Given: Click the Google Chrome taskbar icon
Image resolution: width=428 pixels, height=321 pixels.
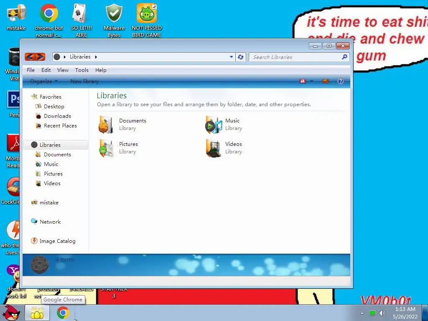Looking at the screenshot, I should (x=63, y=313).
